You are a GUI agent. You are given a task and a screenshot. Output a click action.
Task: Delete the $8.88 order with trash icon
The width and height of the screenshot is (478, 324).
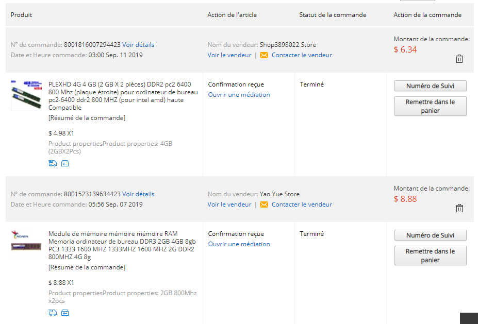coord(459,208)
